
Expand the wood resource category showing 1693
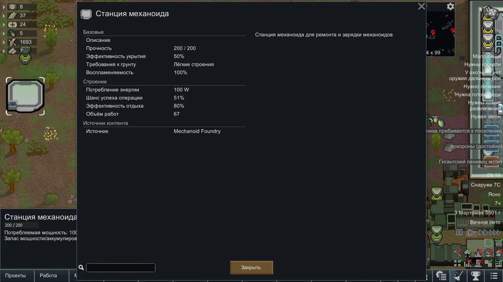pos(4,42)
